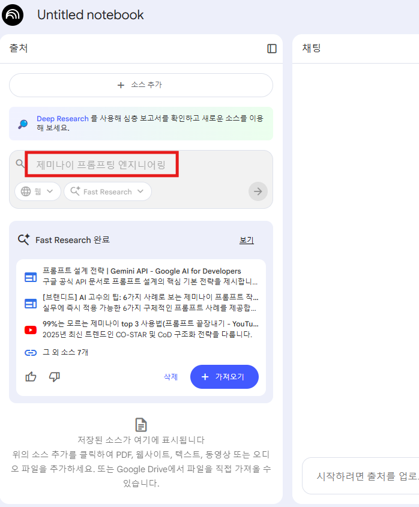Click the thumbs down icon
The image size is (419, 507).
(55, 377)
